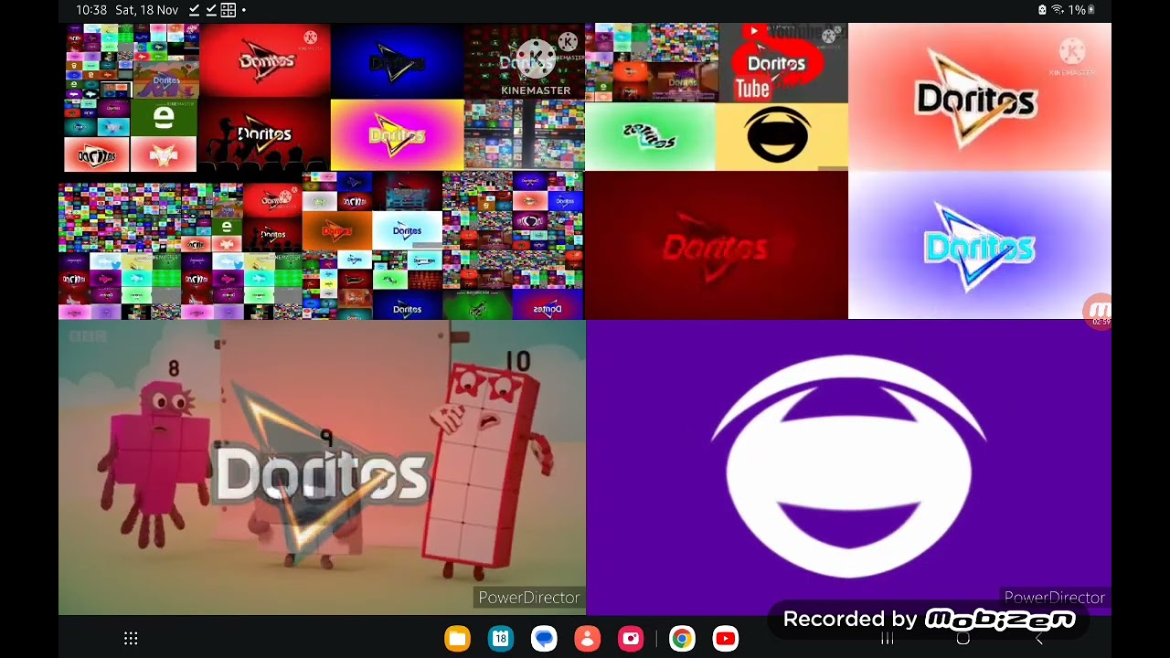The height and width of the screenshot is (658, 1170).
Task: Tap the white-red Doritos logo panel
Action: 980,97
